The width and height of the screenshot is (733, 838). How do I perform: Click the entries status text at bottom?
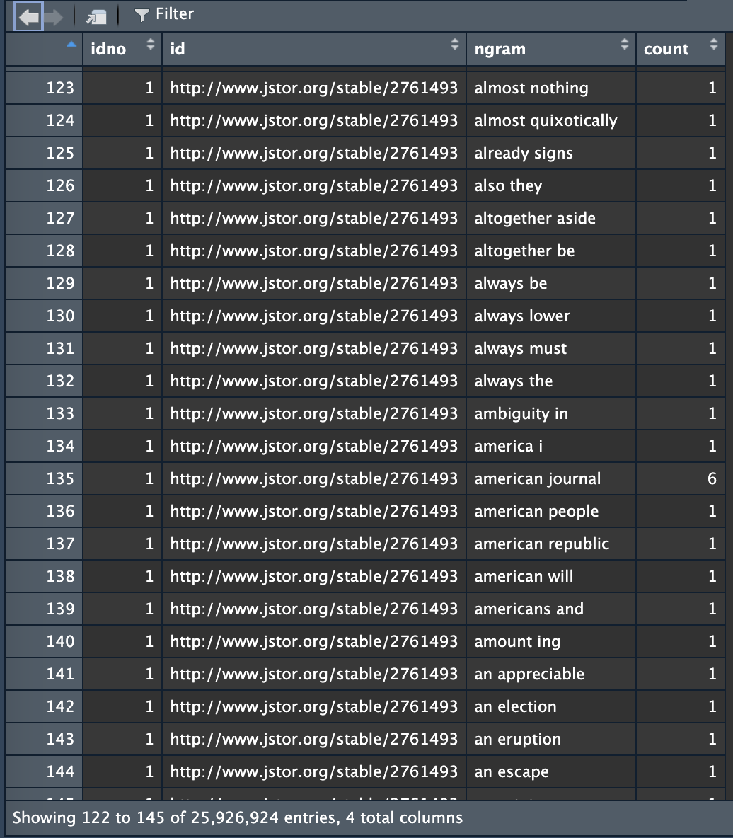[x=238, y=818]
